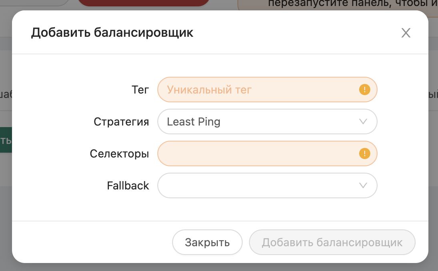Click the warning icon in the Селекторы field
Screen dimensions: 438x271
(365, 153)
